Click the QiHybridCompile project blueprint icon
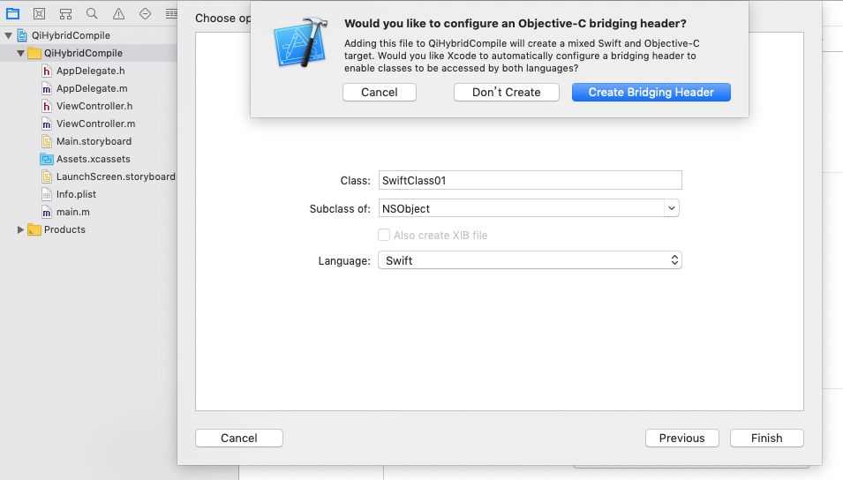This screenshot has width=843, height=480. [22, 35]
